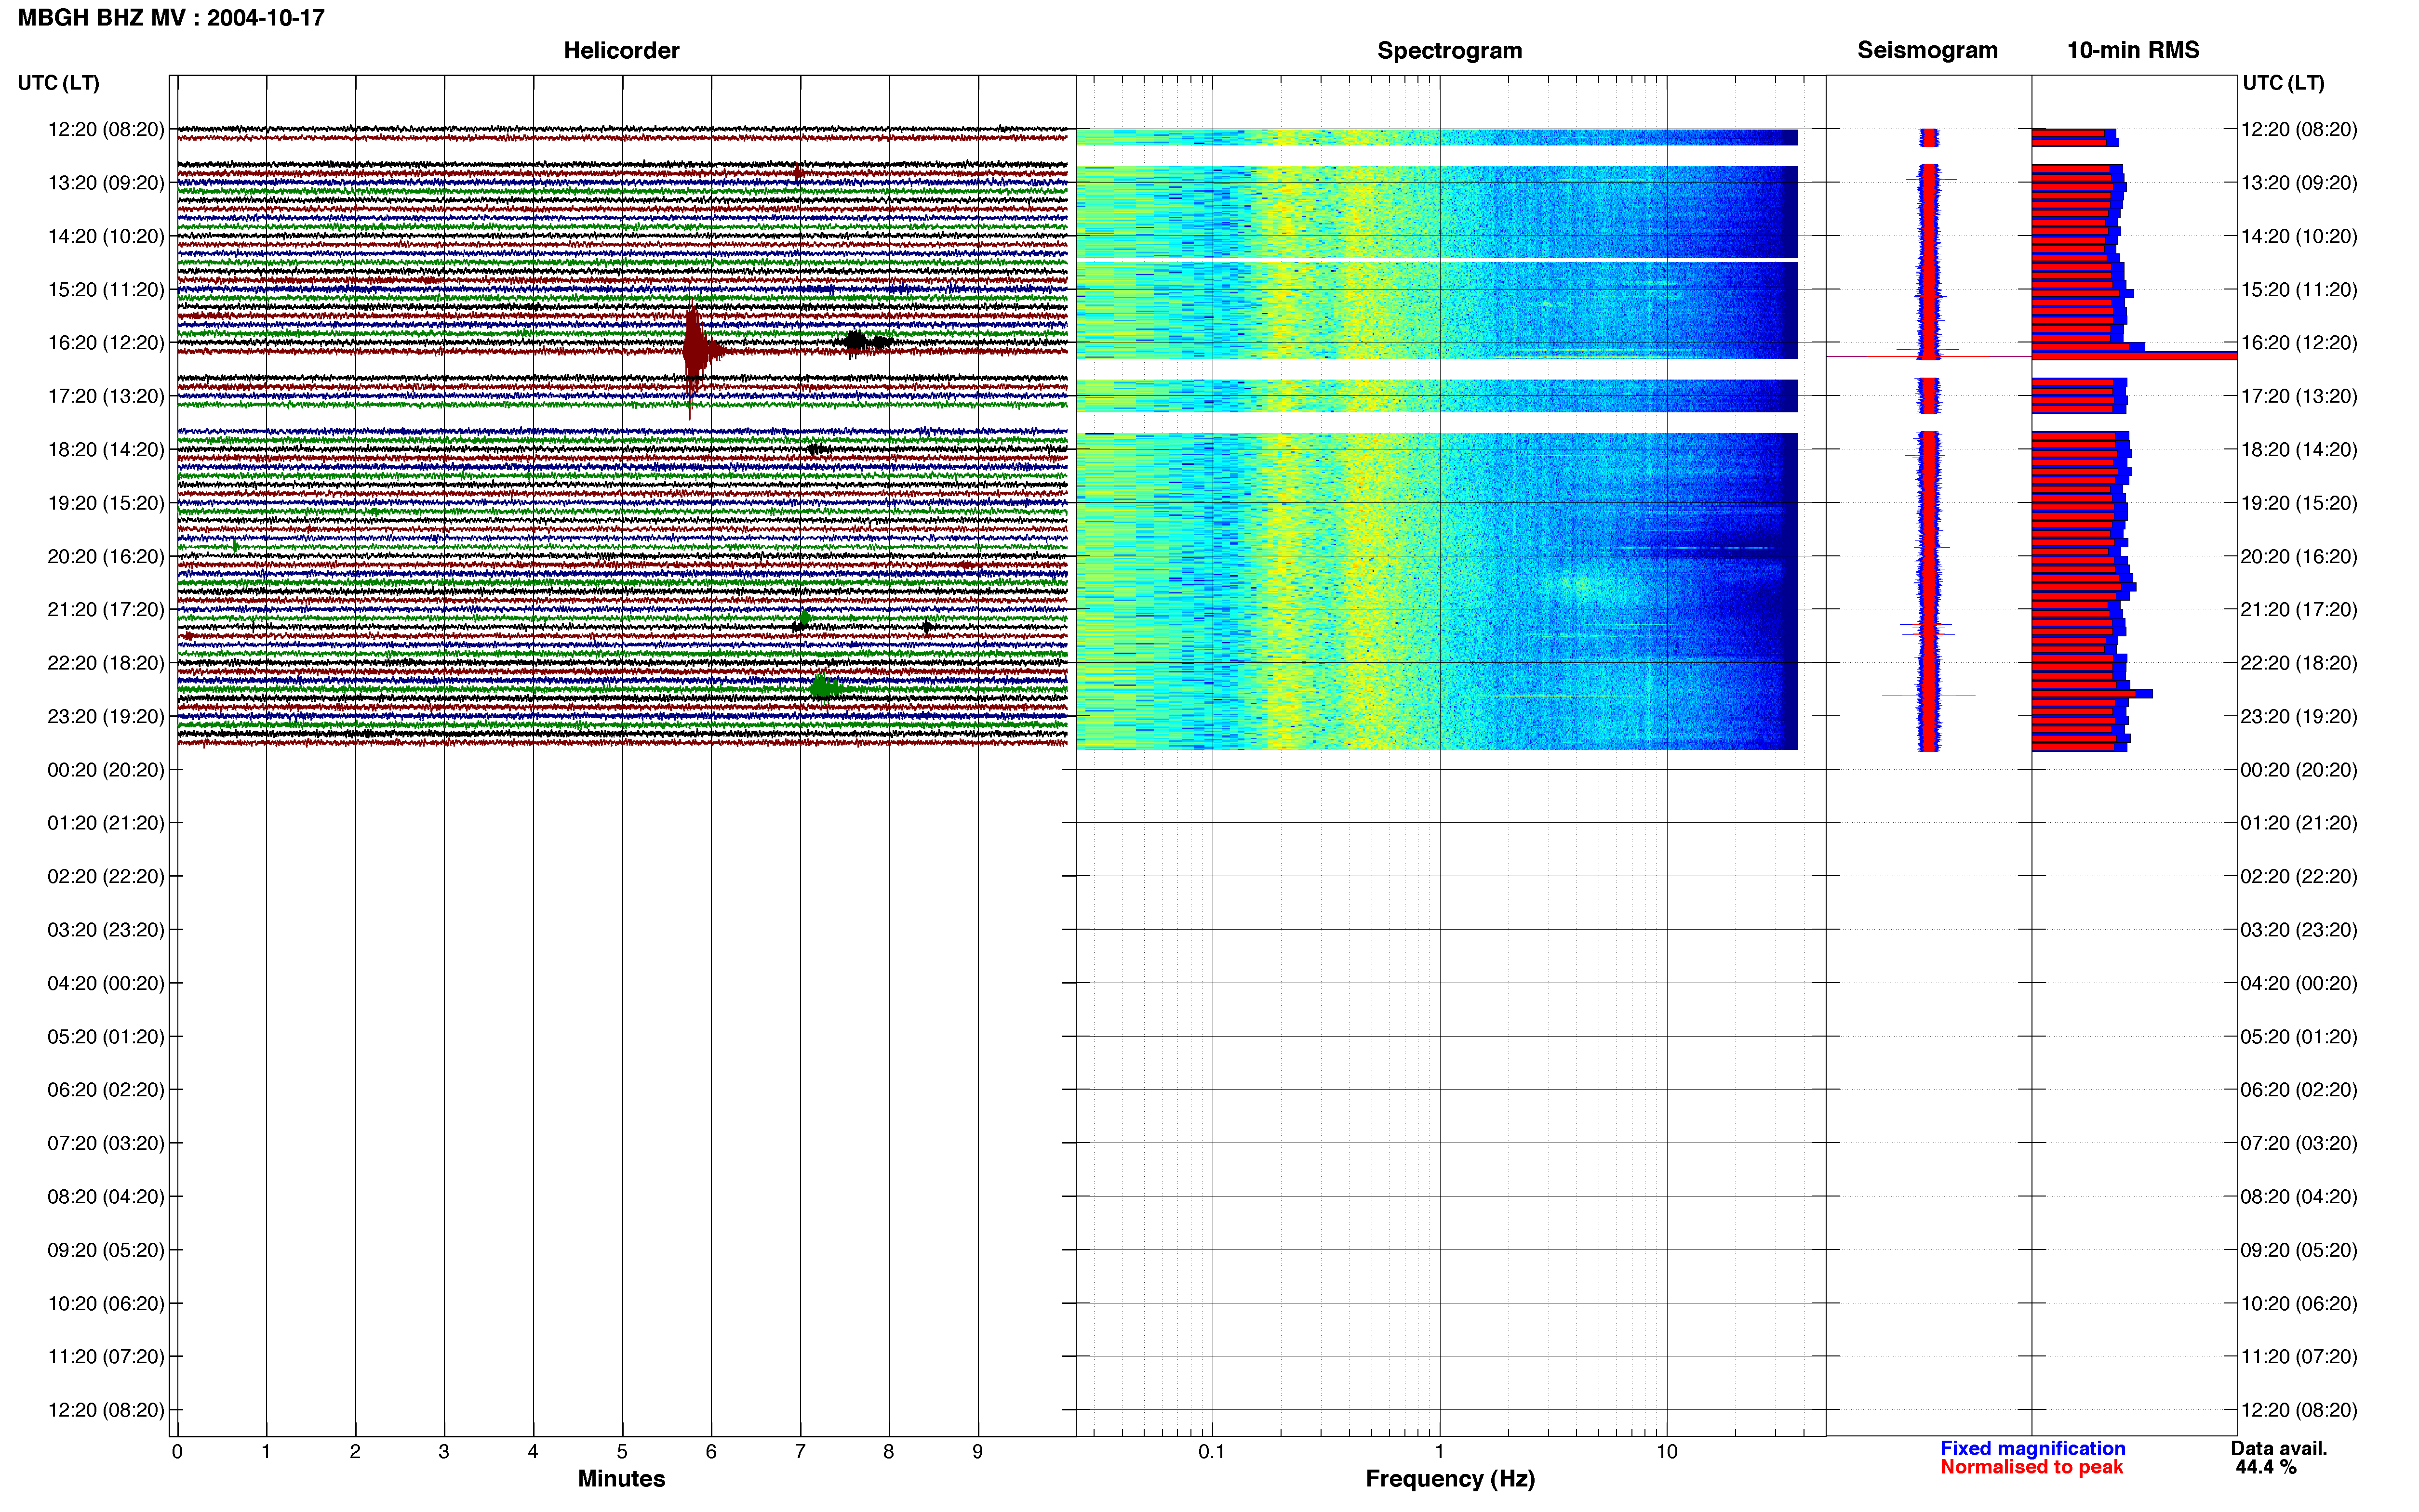Click the left time label '20:20 (16:20)'
Viewport: 2419px width, 1512px height.
point(106,556)
